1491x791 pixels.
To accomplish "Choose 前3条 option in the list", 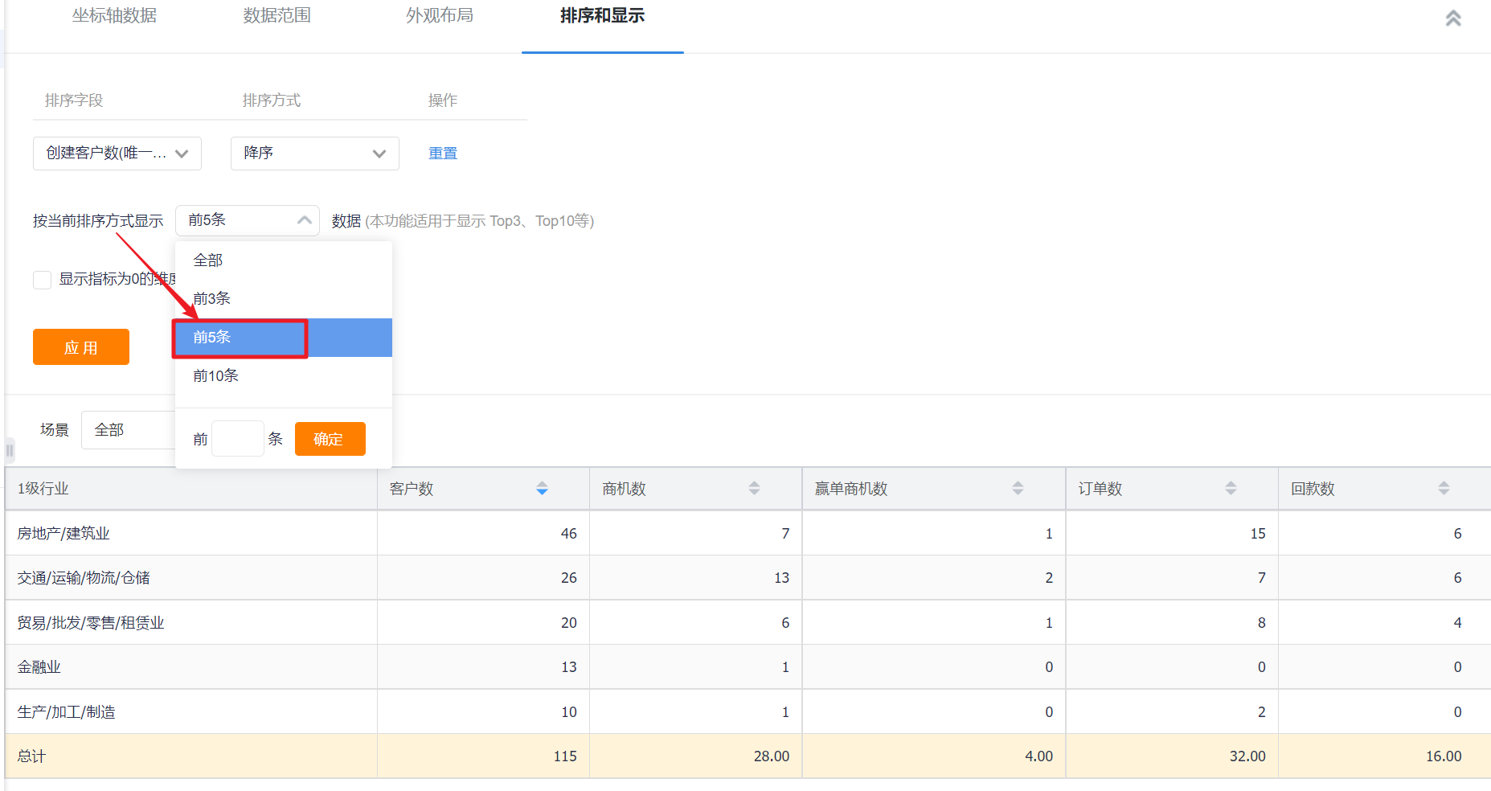I will (284, 299).
